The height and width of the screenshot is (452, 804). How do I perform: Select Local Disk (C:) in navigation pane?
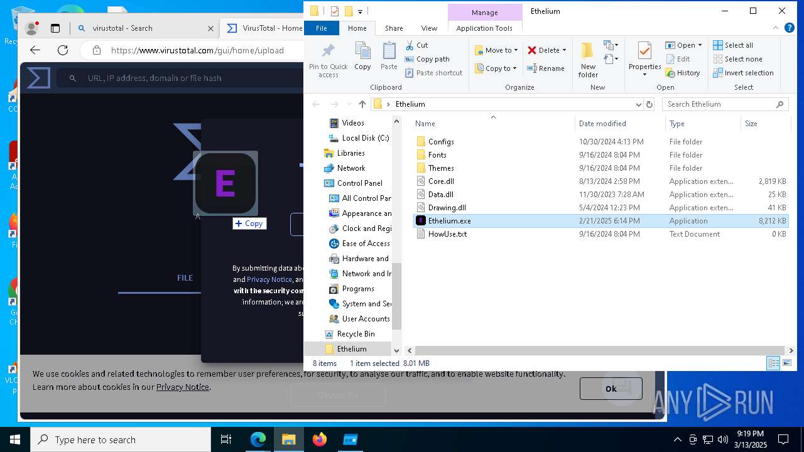pyautogui.click(x=366, y=138)
